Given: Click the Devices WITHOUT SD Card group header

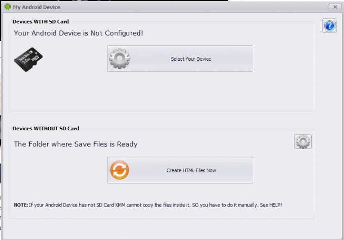Looking at the screenshot, I should coord(46,129).
